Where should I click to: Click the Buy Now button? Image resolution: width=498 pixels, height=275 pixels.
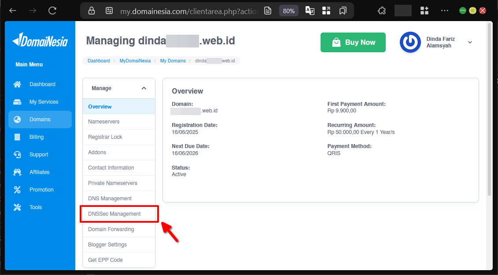click(x=353, y=42)
